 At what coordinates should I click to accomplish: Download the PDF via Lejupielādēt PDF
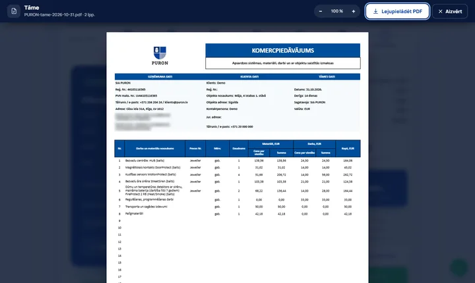click(397, 11)
